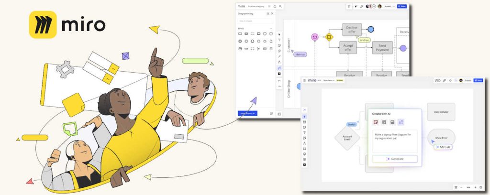Toggle the panel icon below the Process mapping toolbar
The height and width of the screenshot is (195, 490).
click(279, 114)
